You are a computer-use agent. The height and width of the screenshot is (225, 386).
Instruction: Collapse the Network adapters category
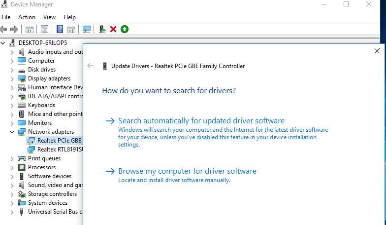(x=12, y=132)
